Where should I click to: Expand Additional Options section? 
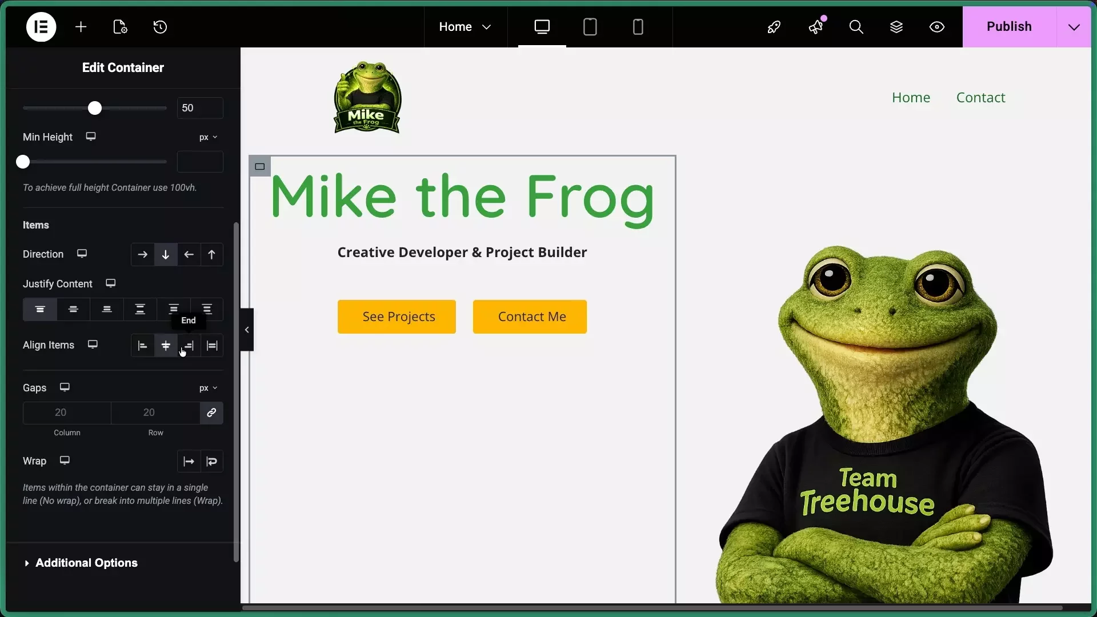coord(86,563)
